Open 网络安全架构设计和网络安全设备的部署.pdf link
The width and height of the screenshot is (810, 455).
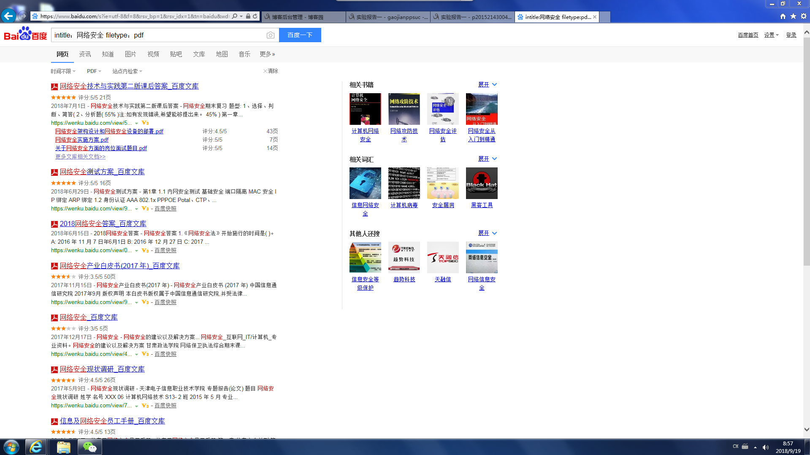pyautogui.click(x=109, y=131)
